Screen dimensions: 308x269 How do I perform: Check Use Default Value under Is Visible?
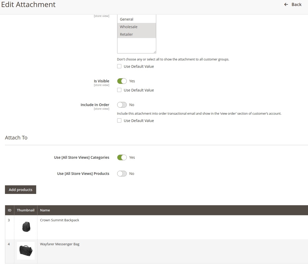pyautogui.click(x=119, y=90)
